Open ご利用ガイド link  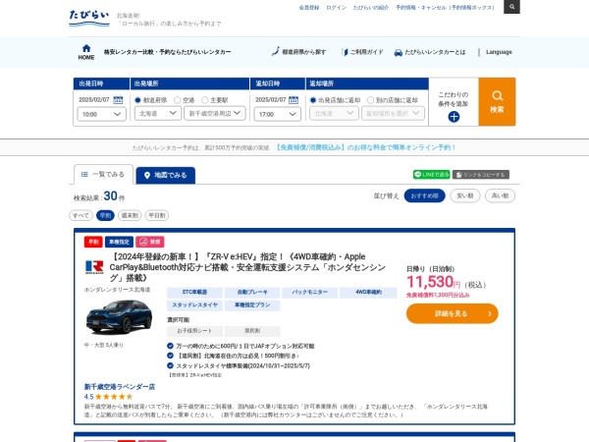362,52
